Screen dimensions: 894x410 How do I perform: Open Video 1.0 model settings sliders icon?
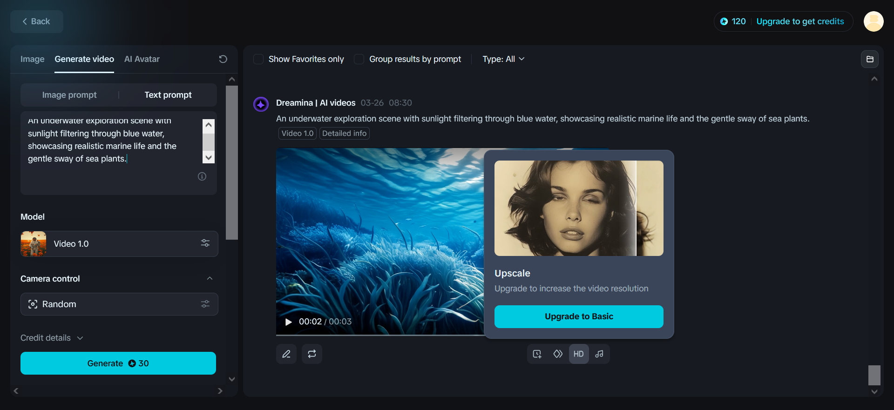(x=205, y=243)
